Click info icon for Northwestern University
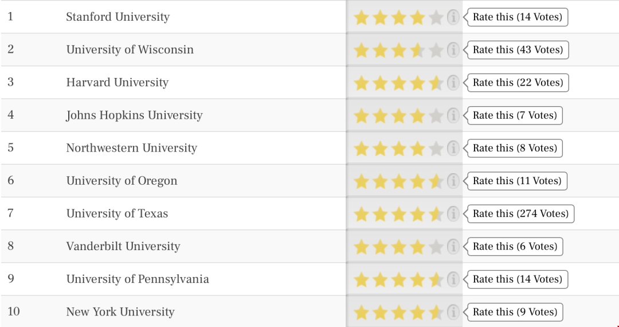The height and width of the screenshot is (327, 619). click(x=453, y=149)
